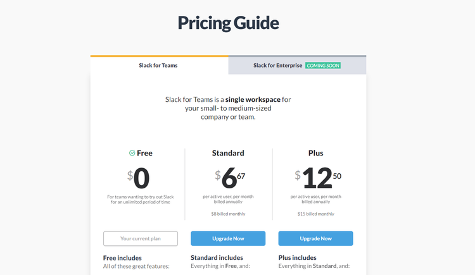The image size is (475, 275).
Task: Click the COMING SOON badge
Action: 323,65
